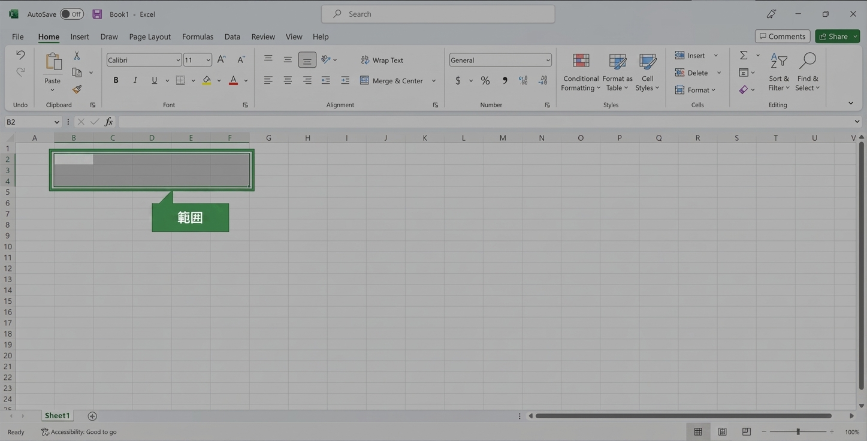The width and height of the screenshot is (867, 441).
Task: Click the AutoSum sigma icon
Action: coord(744,55)
